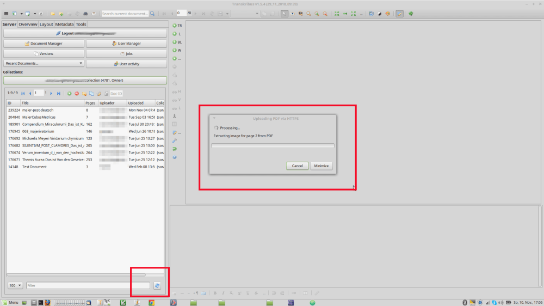
Task: Go to previous page of document list
Action: click(30, 94)
